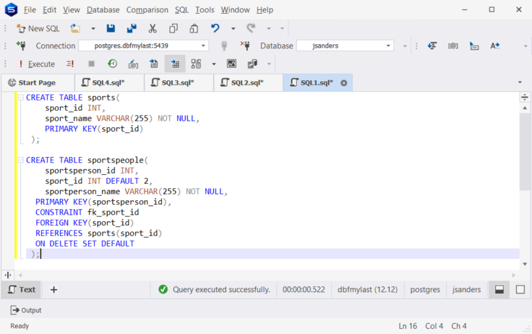Open the Connection combo box postgres.dbfmylast:5439
This screenshot has height=334, width=532.
pos(144,46)
